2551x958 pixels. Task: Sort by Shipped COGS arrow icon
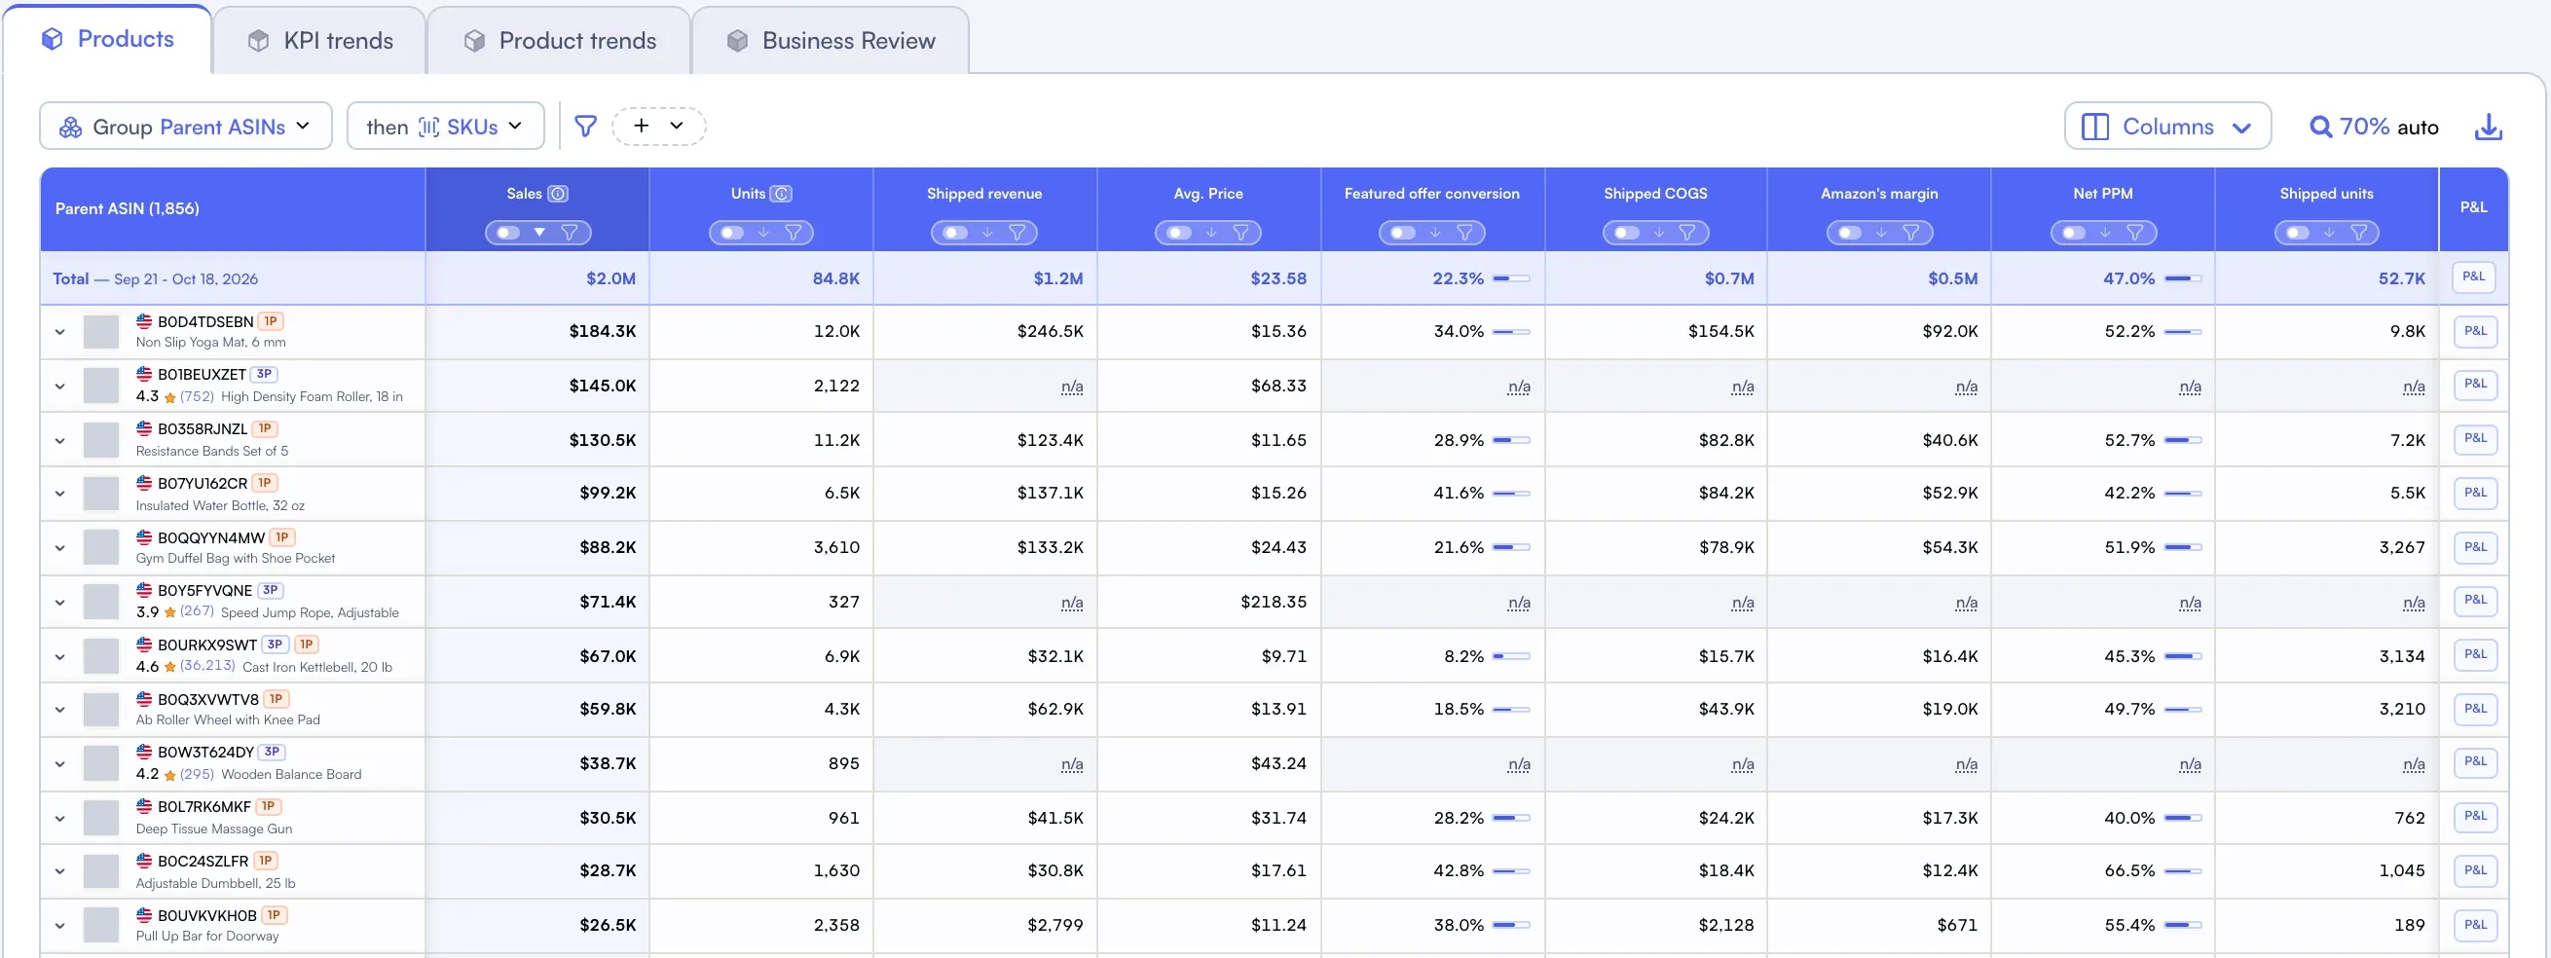click(1659, 233)
